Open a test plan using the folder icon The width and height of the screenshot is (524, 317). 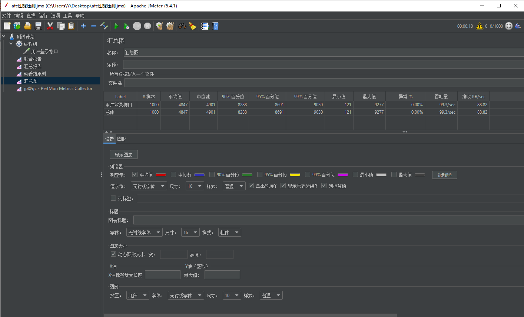click(x=27, y=26)
